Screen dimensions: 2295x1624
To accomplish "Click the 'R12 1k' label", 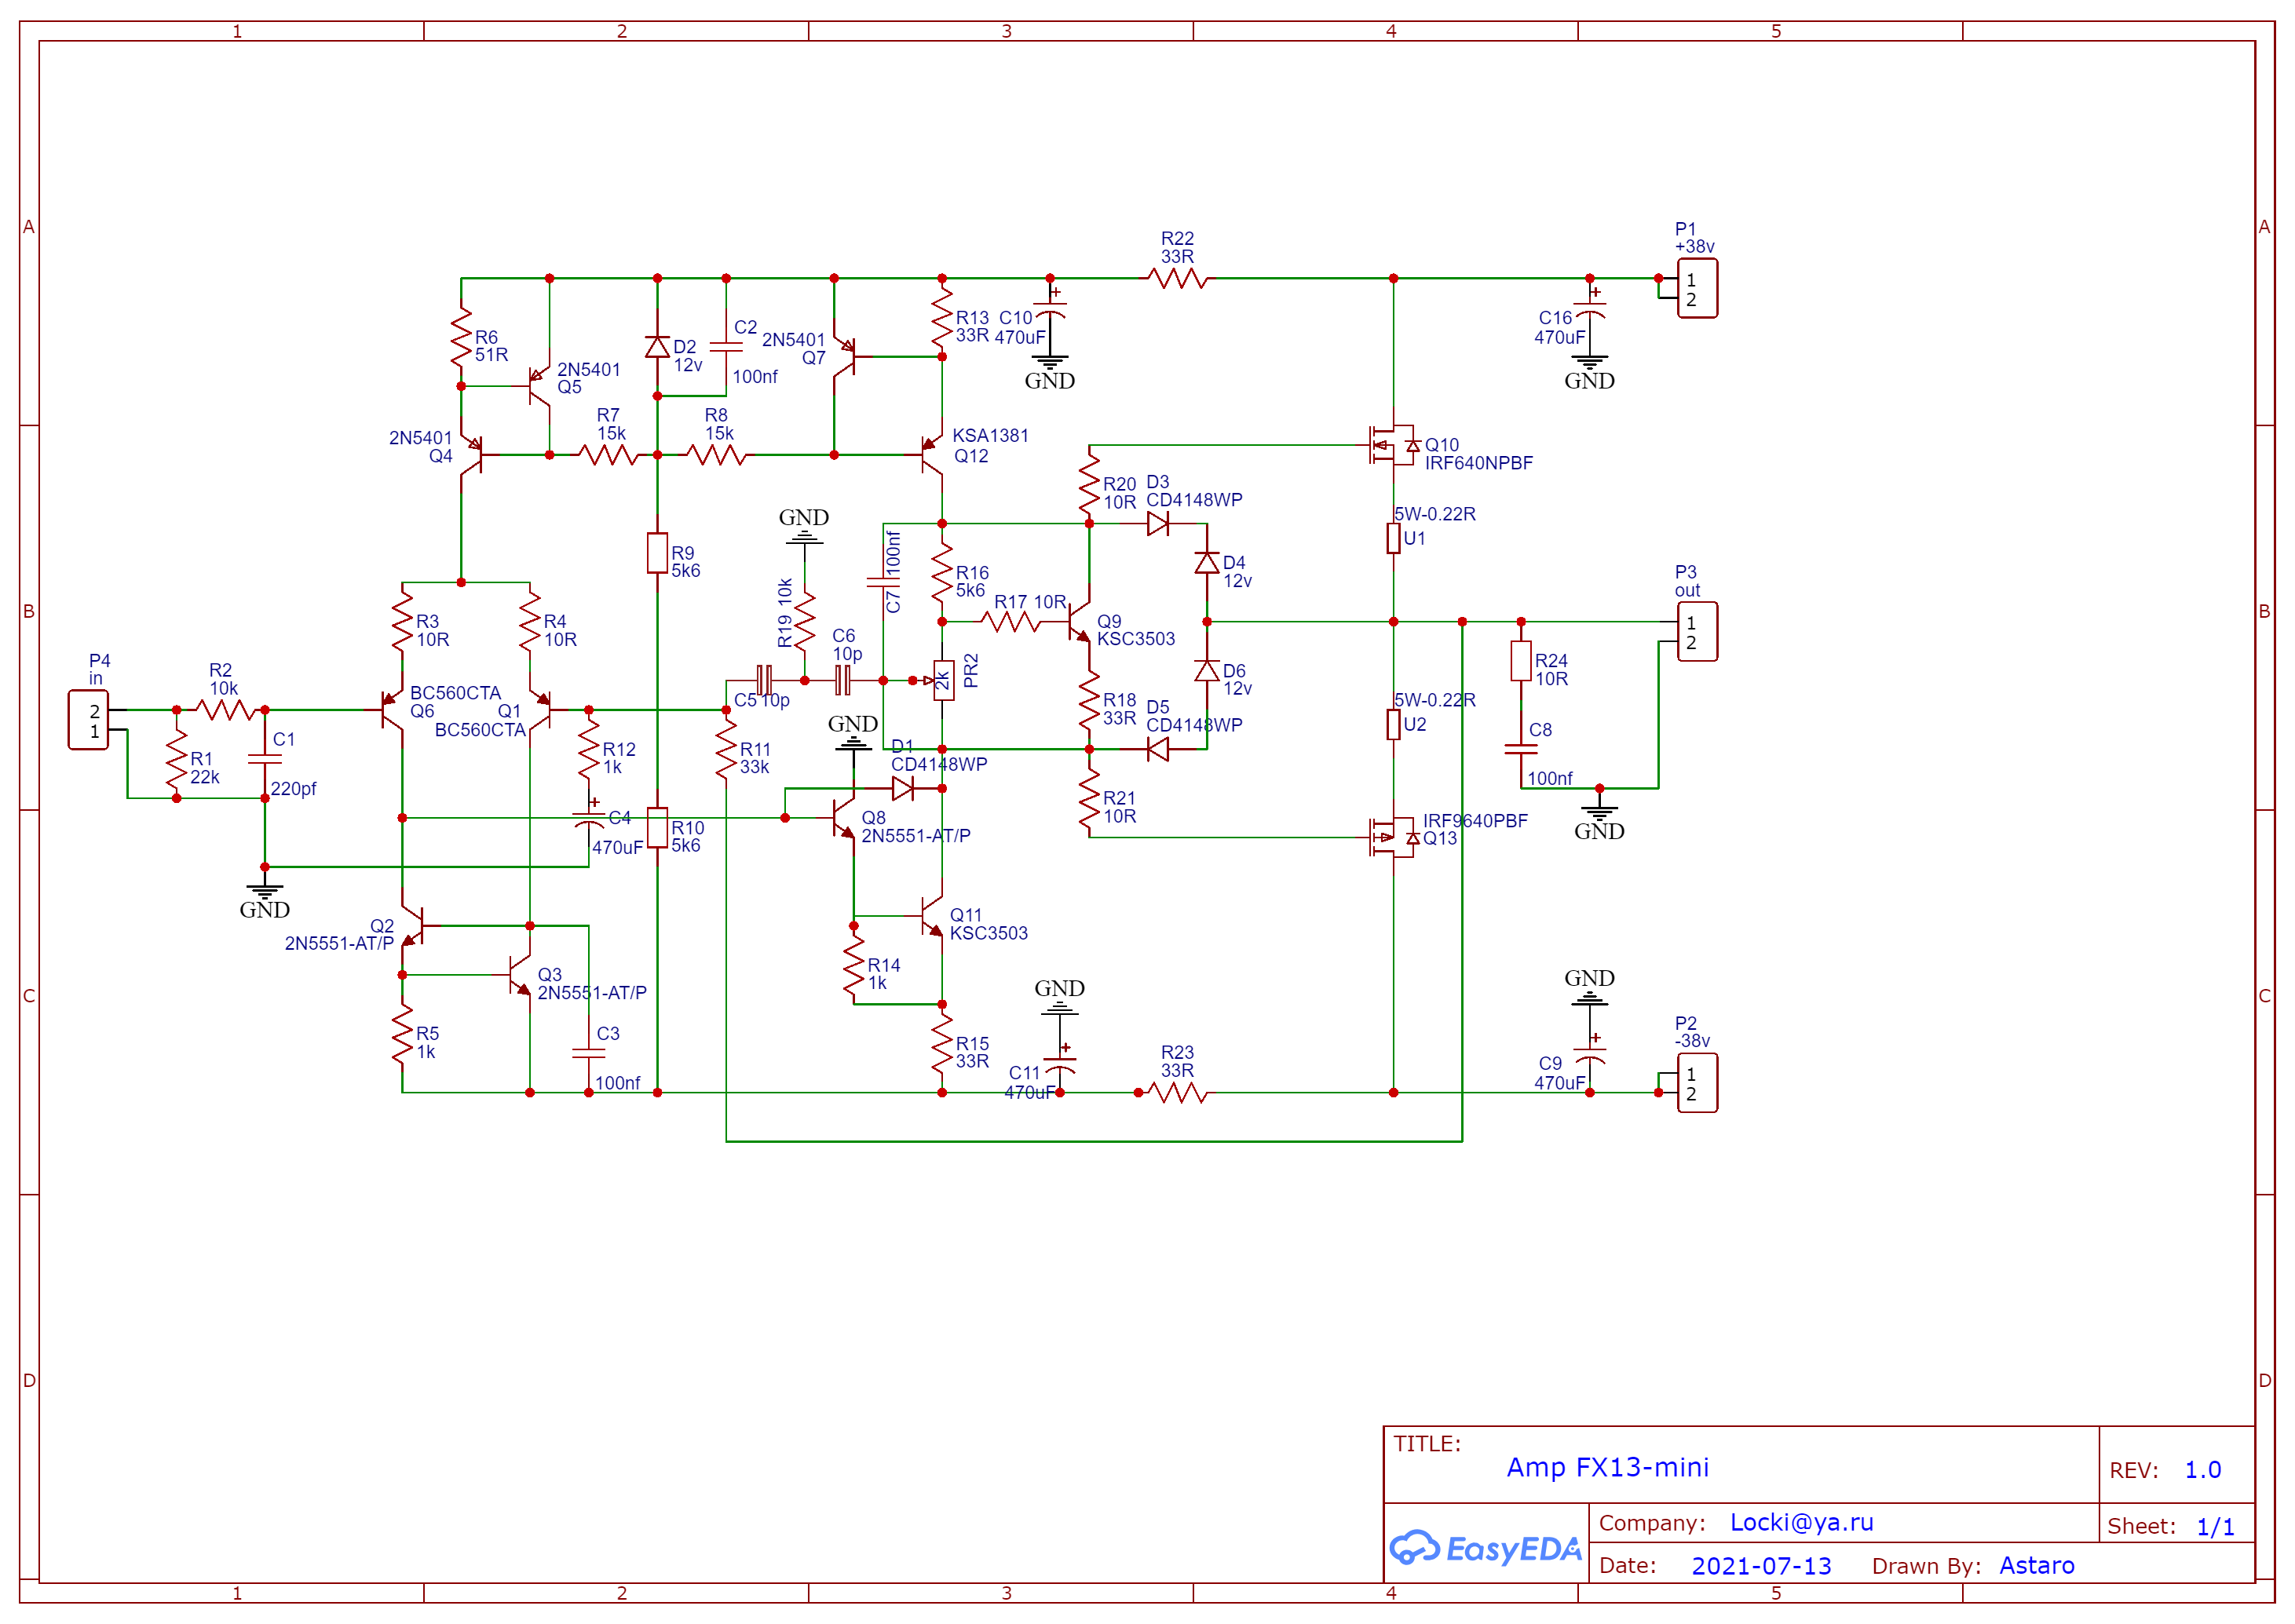I will [x=619, y=758].
